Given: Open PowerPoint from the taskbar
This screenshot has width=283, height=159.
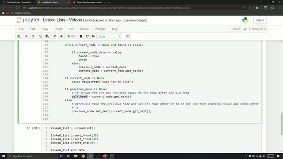Looking at the screenshot, I should [105, 156].
